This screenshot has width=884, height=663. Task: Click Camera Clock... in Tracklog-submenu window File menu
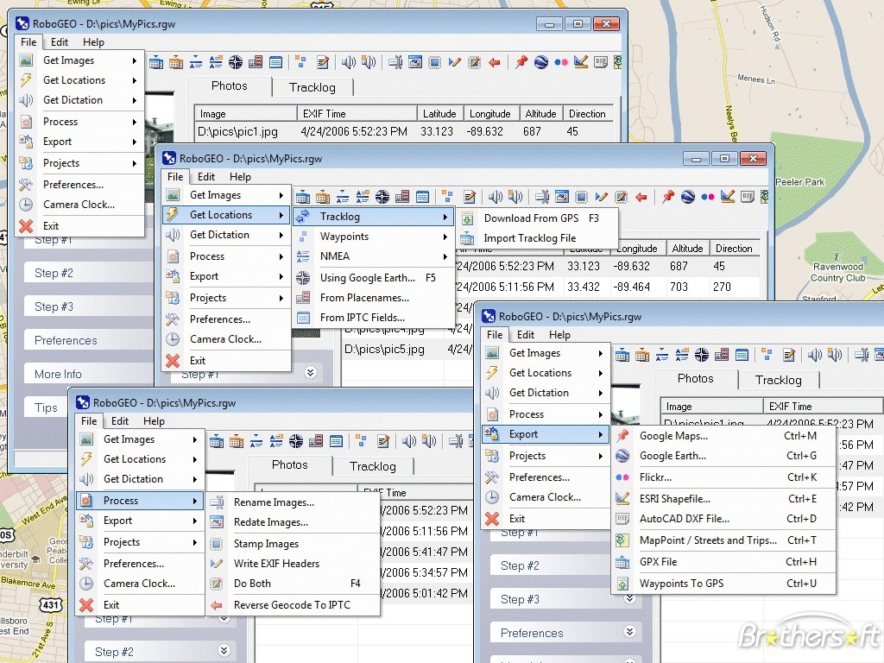click(x=226, y=338)
